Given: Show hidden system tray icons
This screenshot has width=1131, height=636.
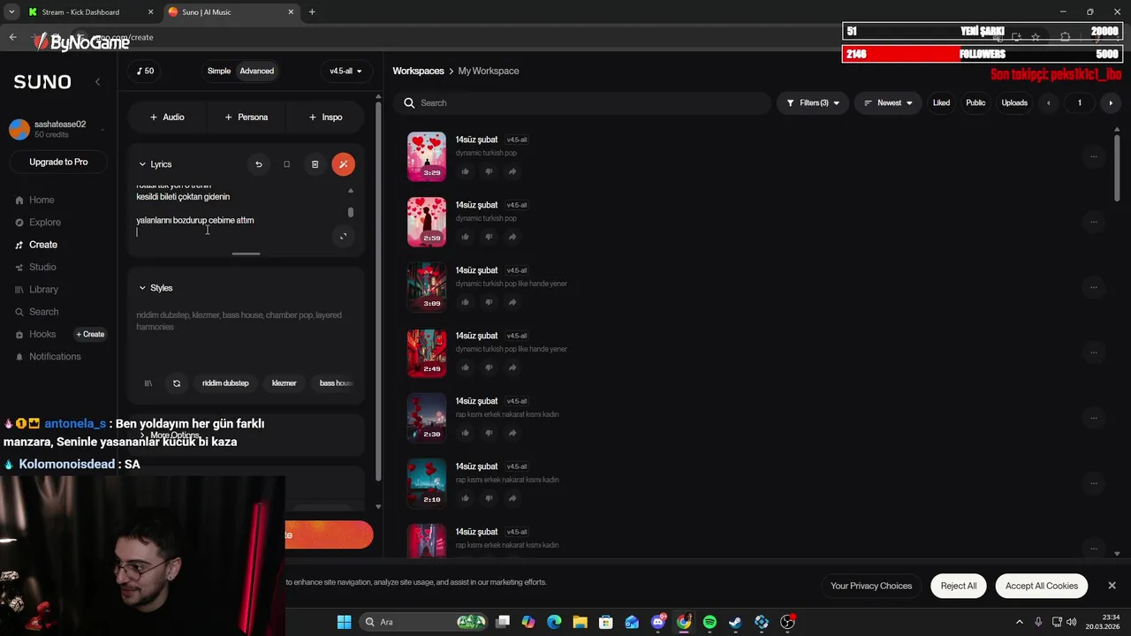Looking at the screenshot, I should 1019,622.
